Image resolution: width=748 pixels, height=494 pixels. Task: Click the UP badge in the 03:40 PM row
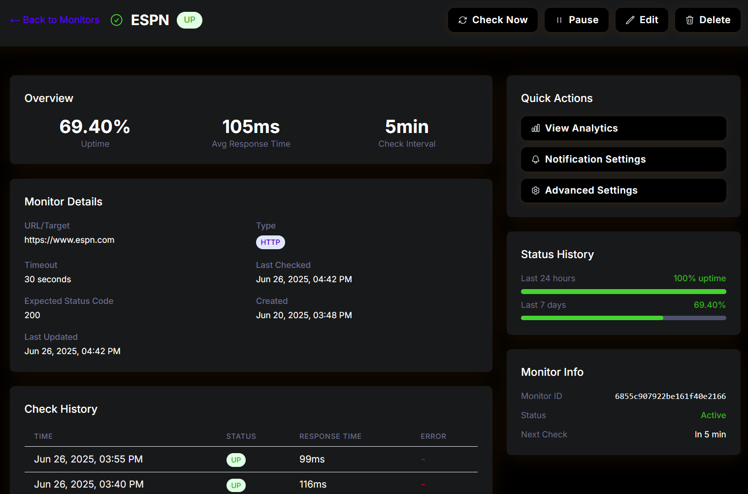click(x=236, y=485)
